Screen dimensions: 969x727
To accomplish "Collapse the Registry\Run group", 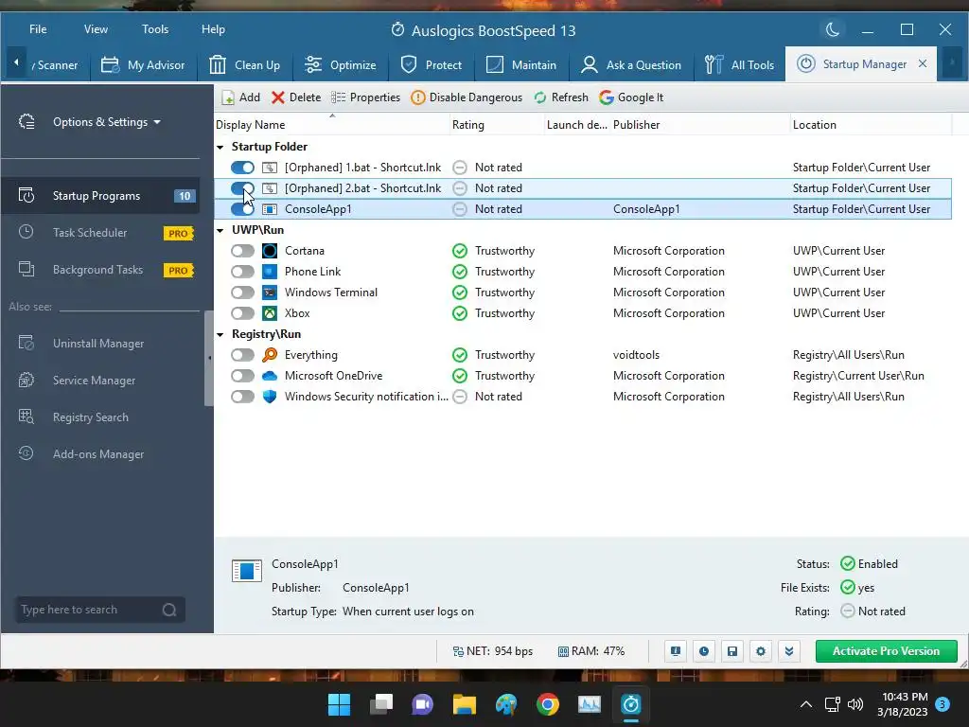I will [x=220, y=334].
